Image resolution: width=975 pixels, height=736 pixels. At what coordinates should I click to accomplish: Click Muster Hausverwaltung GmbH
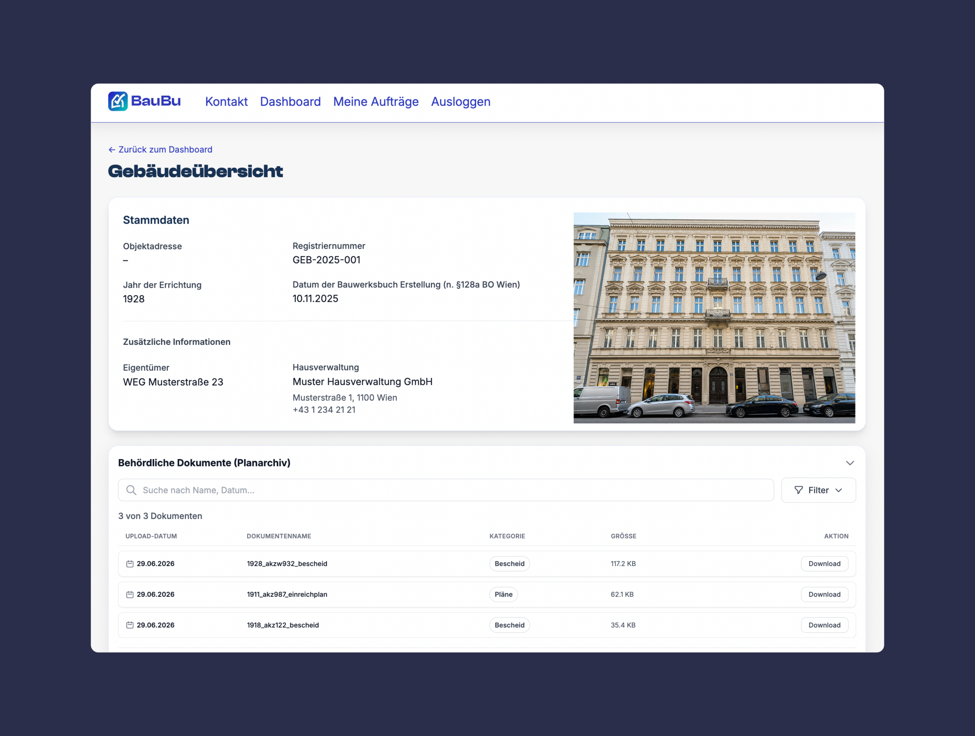point(362,381)
